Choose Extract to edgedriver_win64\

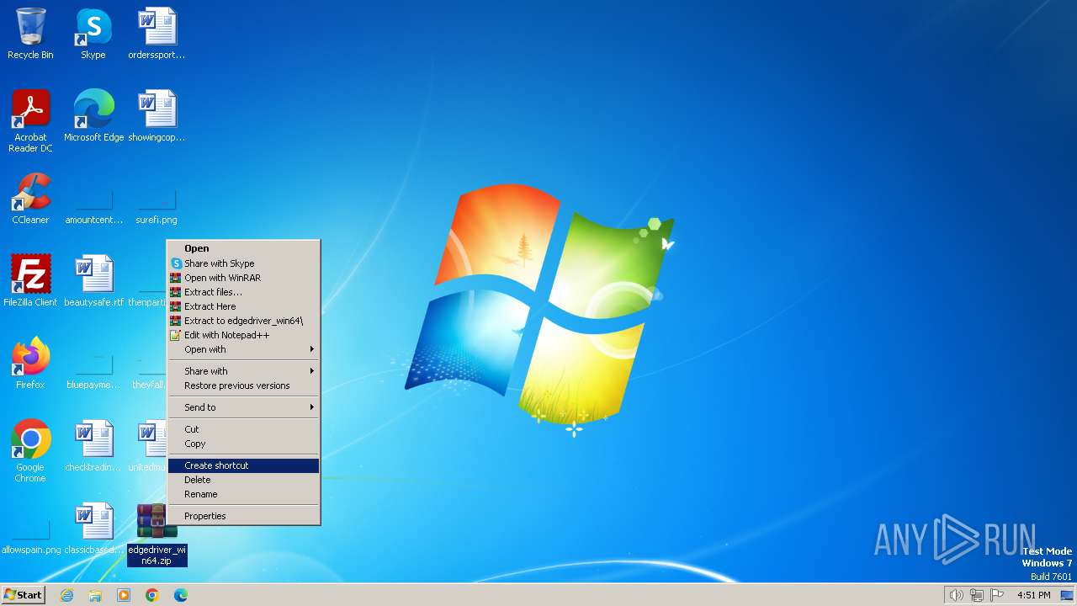click(x=243, y=321)
